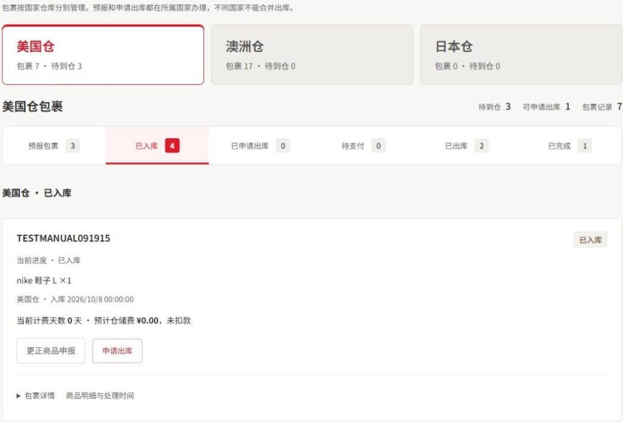Open the 预报包裹 tab
The height and width of the screenshot is (422, 623).
(x=54, y=146)
